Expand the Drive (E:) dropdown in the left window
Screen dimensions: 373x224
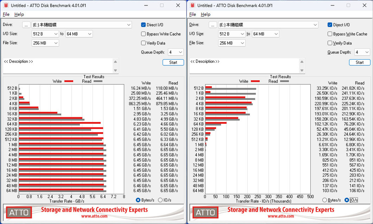click(x=82, y=25)
